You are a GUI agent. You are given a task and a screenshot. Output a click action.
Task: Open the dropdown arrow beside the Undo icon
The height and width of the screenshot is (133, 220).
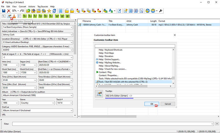[18, 11]
